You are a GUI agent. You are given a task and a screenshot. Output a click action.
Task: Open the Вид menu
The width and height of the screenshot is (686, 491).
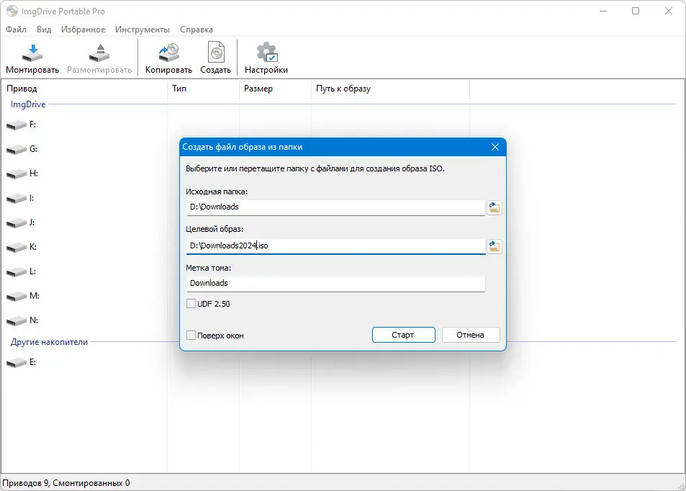[x=44, y=30]
